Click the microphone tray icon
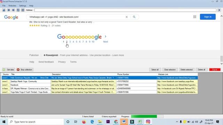The height and width of the screenshot is (125, 223). point(180,122)
